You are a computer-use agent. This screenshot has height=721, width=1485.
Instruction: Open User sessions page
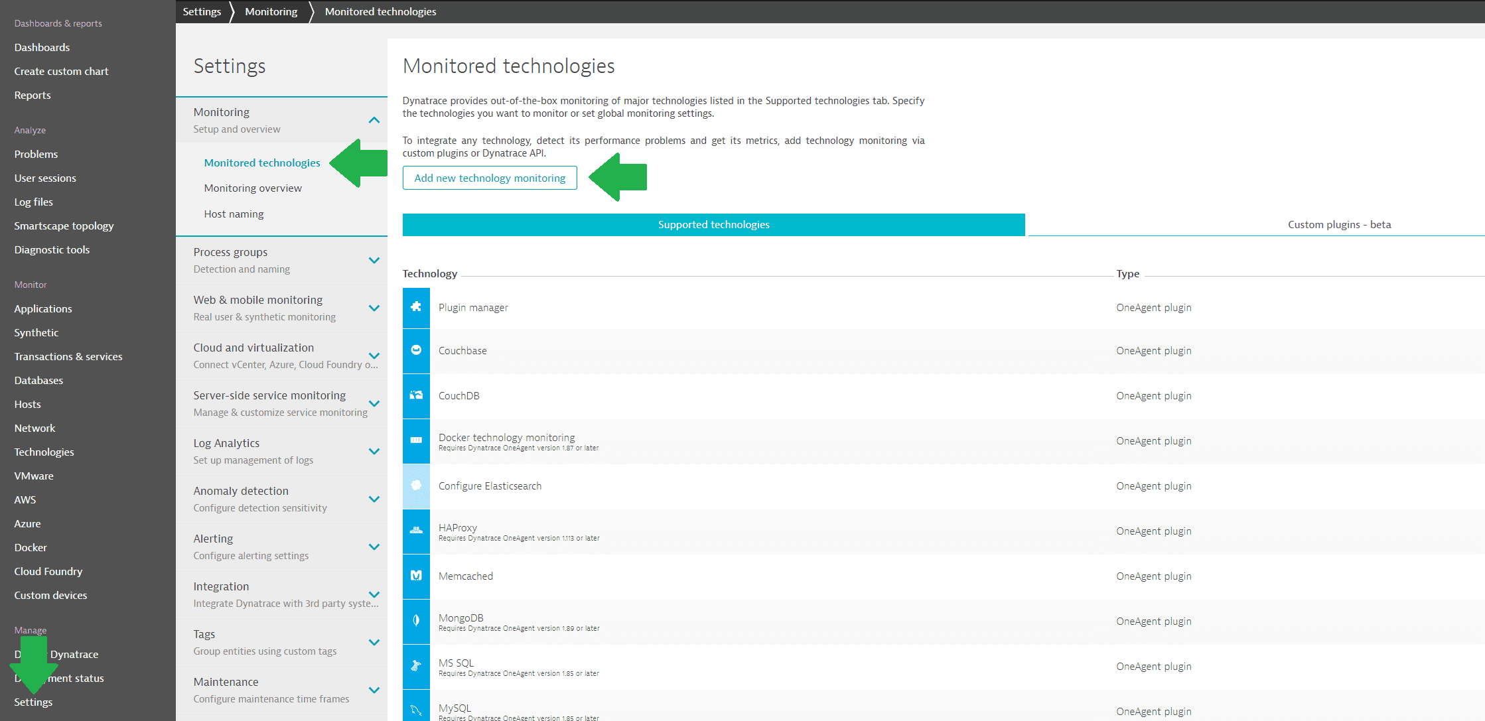pyautogui.click(x=45, y=178)
